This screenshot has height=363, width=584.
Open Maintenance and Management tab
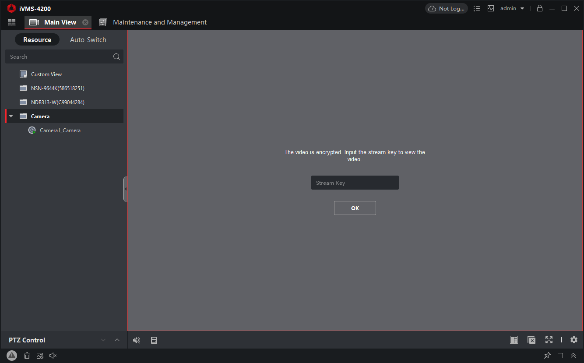[159, 22]
